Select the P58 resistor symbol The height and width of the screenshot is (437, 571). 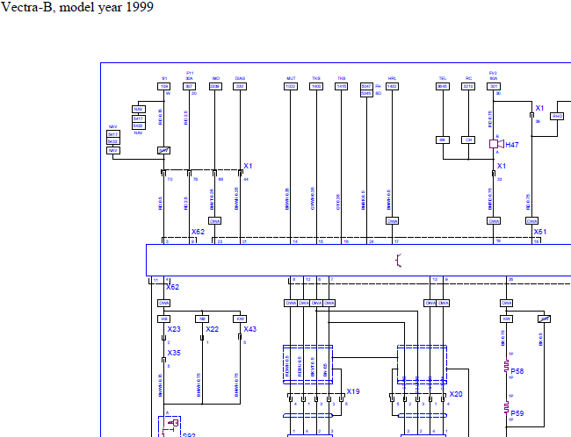(506, 366)
